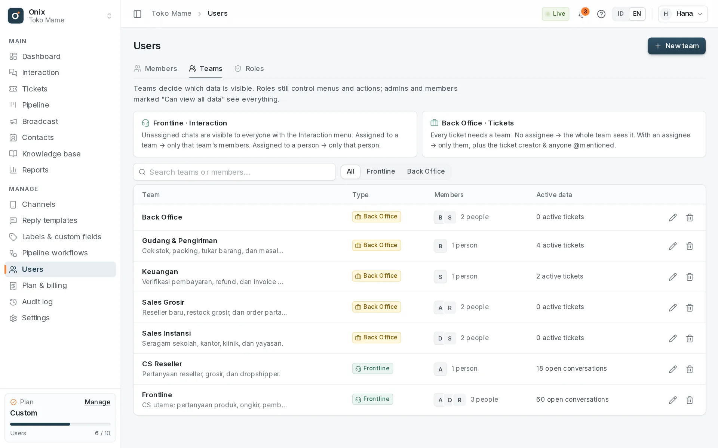Select the "60 open conversations" cell
718x448 pixels.
coord(572,399)
